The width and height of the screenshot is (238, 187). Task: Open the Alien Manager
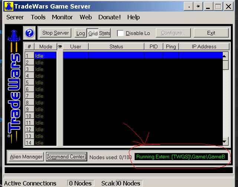point(26,157)
